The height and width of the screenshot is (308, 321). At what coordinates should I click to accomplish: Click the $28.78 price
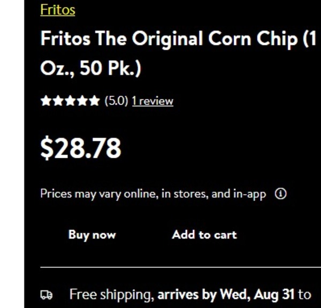point(81,148)
